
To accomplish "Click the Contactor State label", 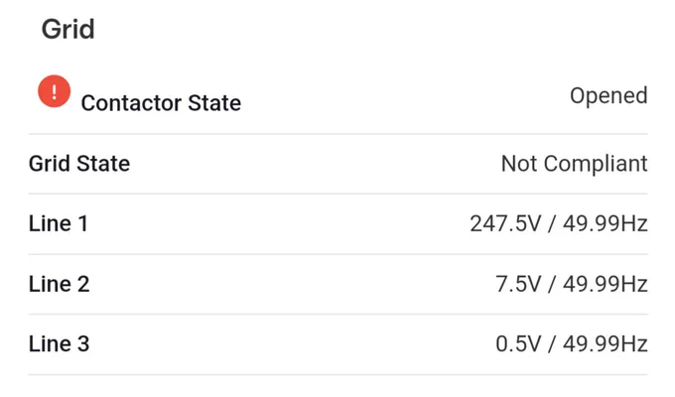I will coord(161,103).
